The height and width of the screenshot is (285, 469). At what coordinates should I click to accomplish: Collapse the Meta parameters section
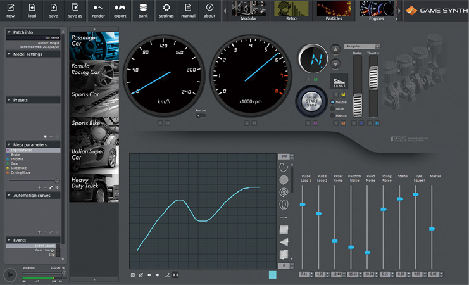[x=9, y=144]
